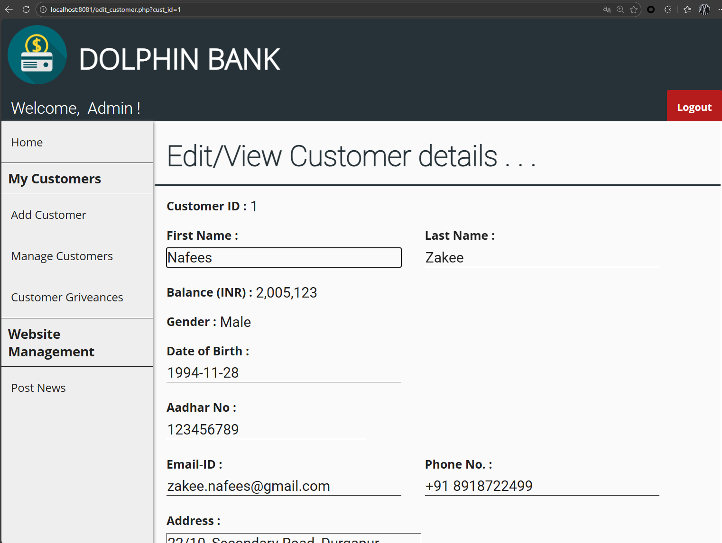Click the browser back arrow
The width and height of the screenshot is (722, 543).
coord(9,9)
